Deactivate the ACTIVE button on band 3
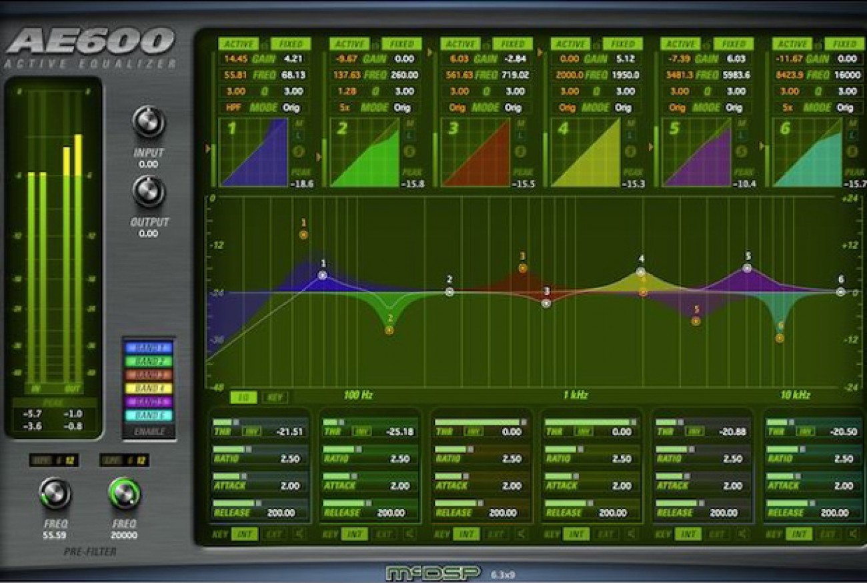Image resolution: width=867 pixels, height=583 pixels. [x=460, y=42]
